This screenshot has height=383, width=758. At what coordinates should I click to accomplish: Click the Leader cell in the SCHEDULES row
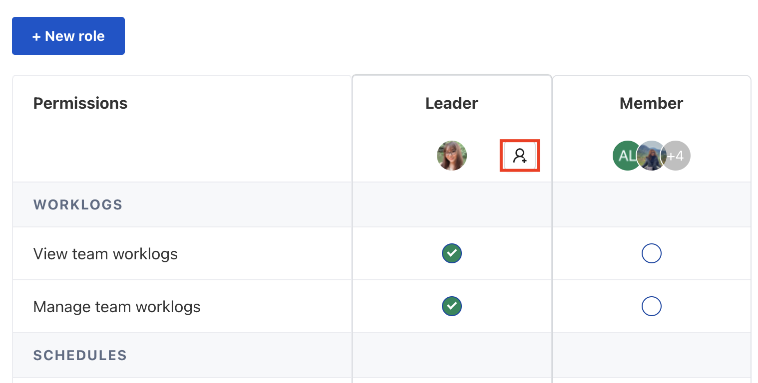[451, 356]
